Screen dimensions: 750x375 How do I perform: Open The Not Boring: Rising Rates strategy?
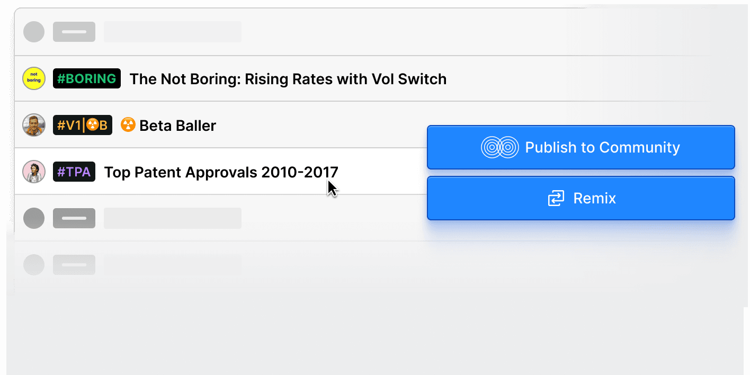(288, 79)
